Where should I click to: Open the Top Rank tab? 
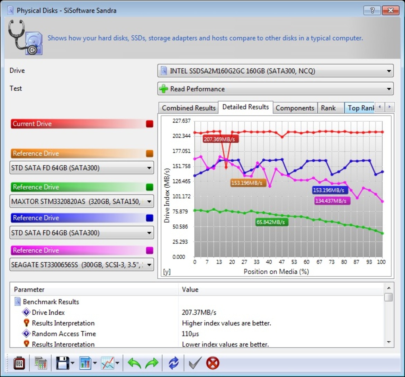[x=360, y=108]
